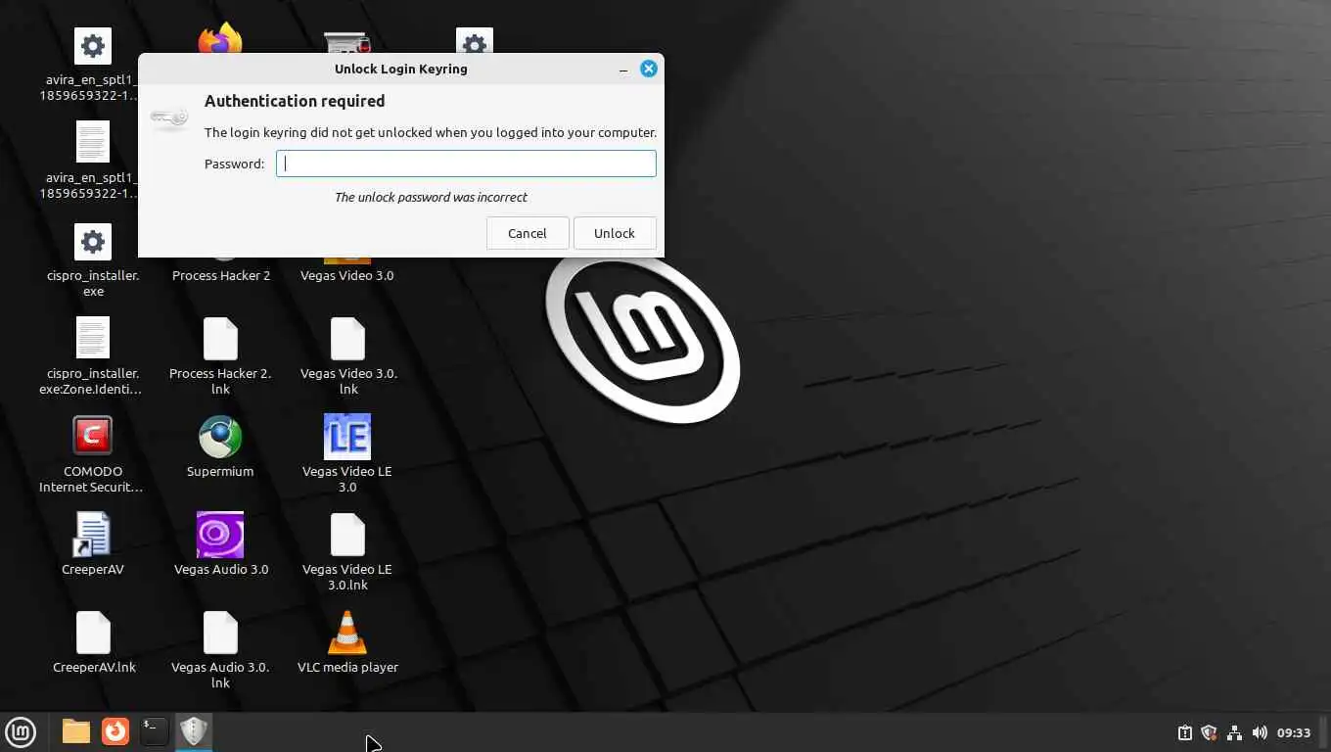Select the Vegas Video LE 3.0 desktop icon
This screenshot has height=752, width=1331.
tap(347, 437)
